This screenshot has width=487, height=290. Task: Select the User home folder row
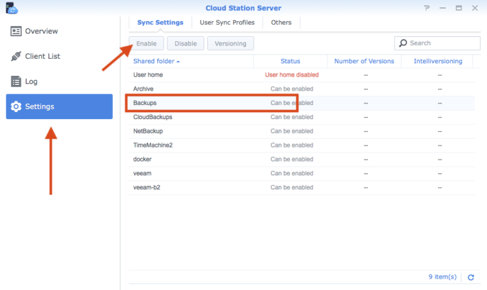click(302, 75)
